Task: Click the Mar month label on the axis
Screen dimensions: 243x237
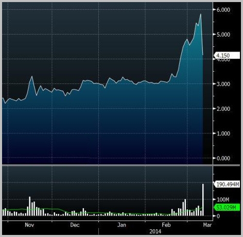Action: [x=207, y=225]
